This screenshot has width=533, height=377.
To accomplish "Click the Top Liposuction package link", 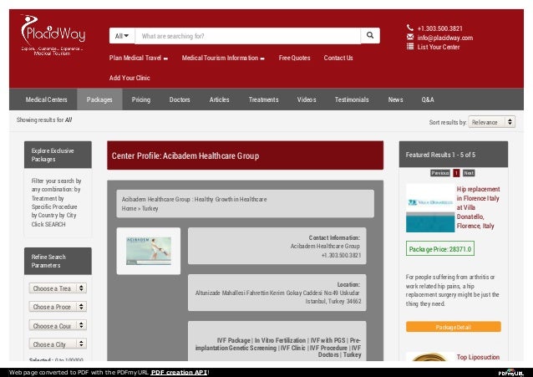I will (x=478, y=357).
